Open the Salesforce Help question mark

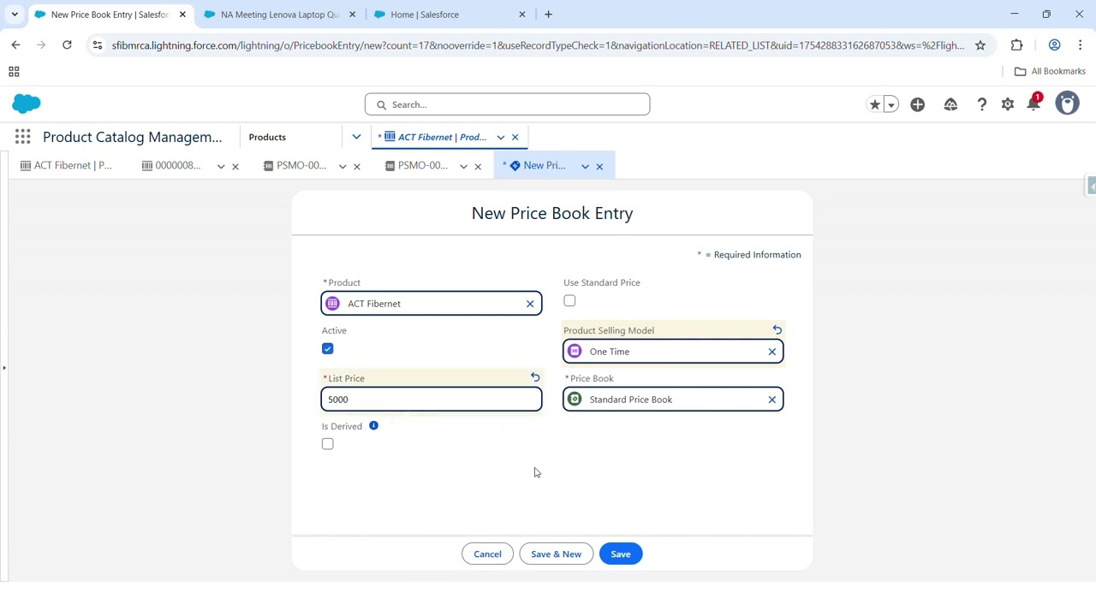tap(982, 104)
